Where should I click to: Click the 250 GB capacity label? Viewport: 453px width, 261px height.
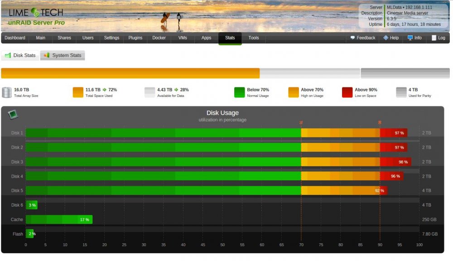click(x=429, y=219)
